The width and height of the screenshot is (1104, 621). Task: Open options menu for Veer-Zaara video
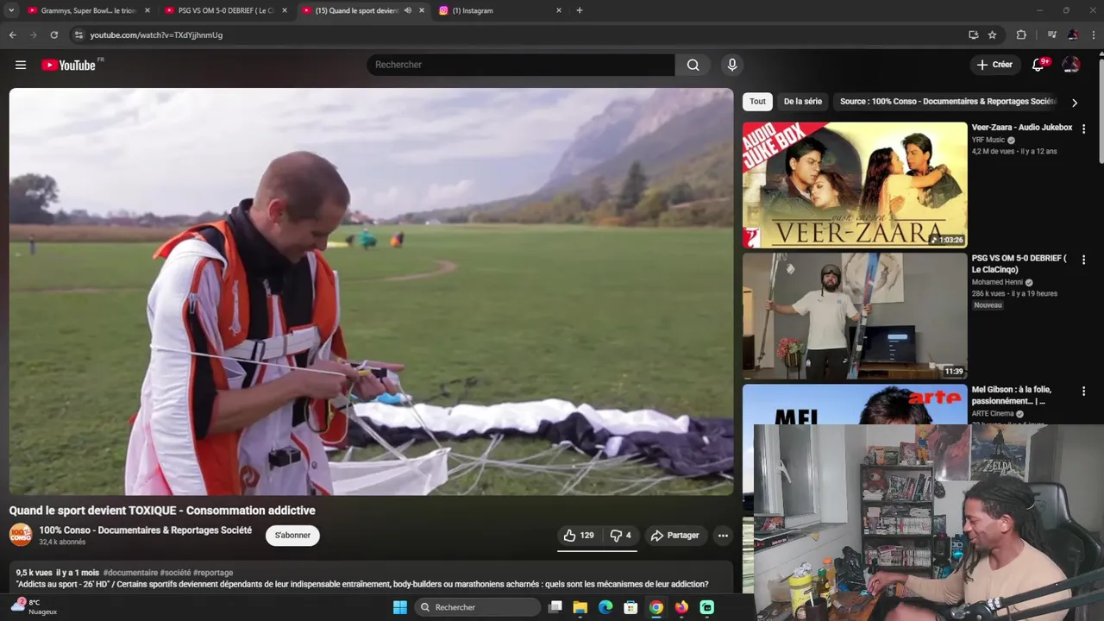coord(1084,129)
